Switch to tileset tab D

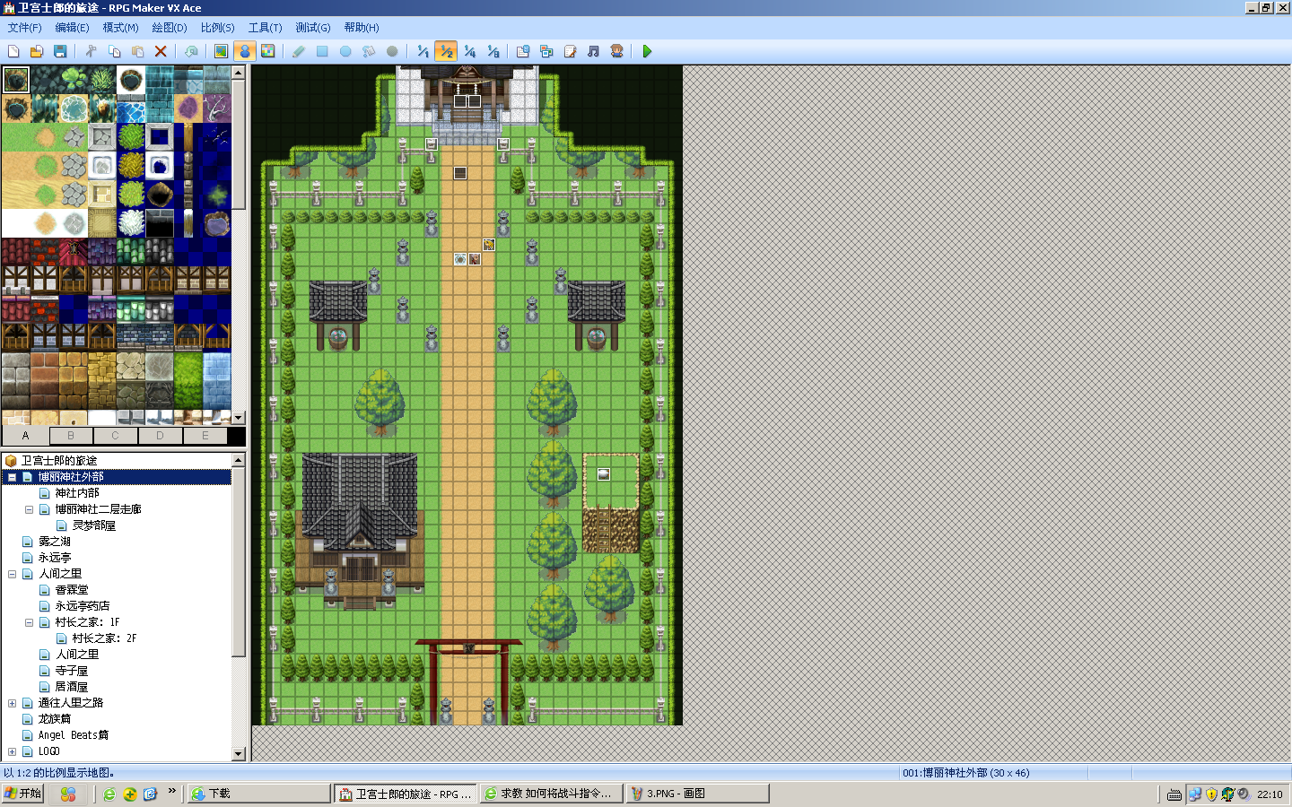[161, 436]
